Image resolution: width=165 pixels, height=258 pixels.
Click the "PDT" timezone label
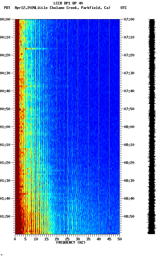pyautogui.click(x=7, y=8)
